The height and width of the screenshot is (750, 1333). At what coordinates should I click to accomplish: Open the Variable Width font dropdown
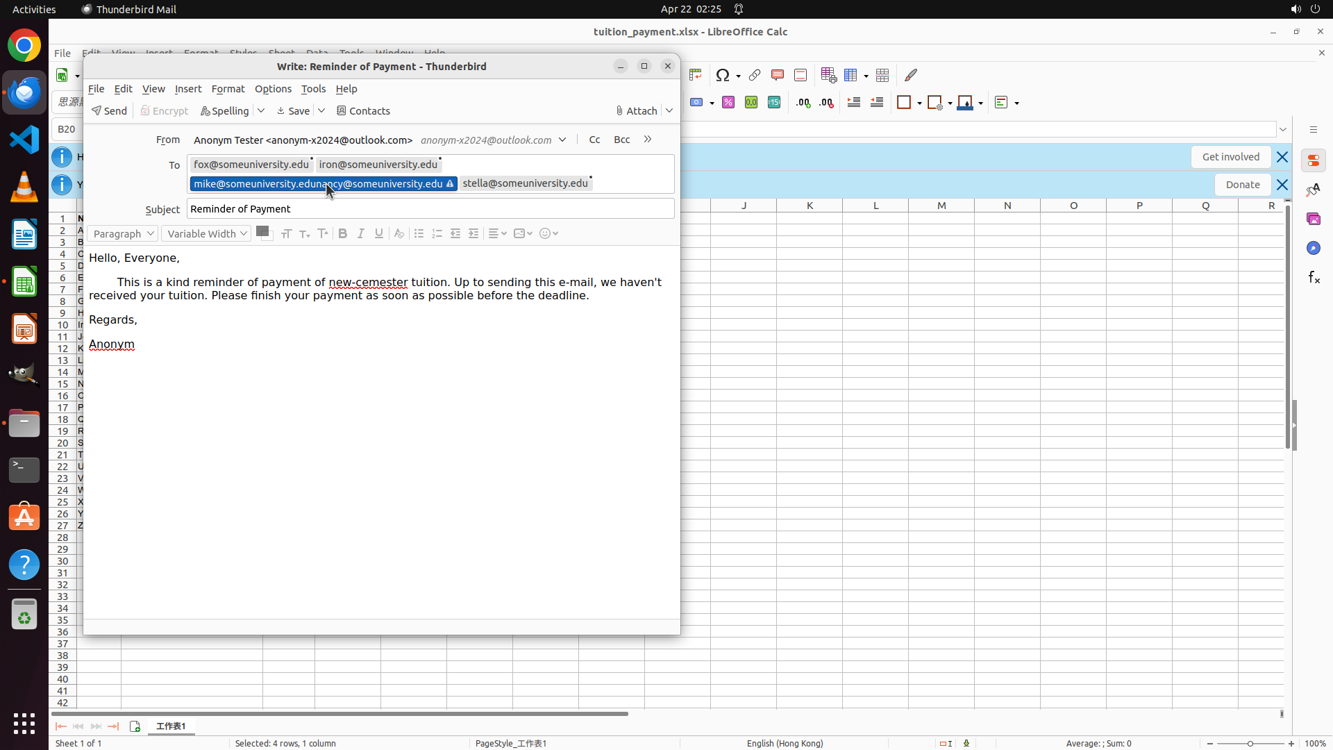tap(206, 234)
